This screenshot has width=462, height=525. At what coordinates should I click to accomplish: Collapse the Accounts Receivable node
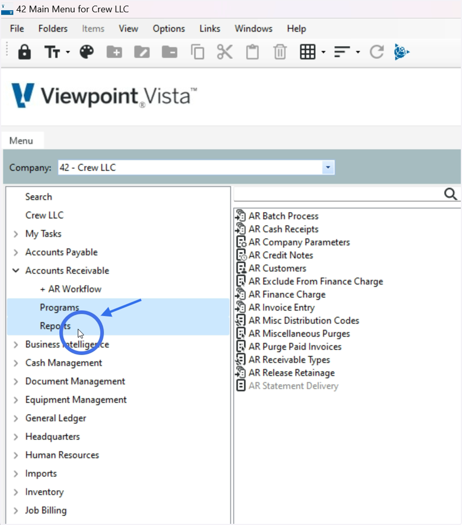(x=16, y=271)
